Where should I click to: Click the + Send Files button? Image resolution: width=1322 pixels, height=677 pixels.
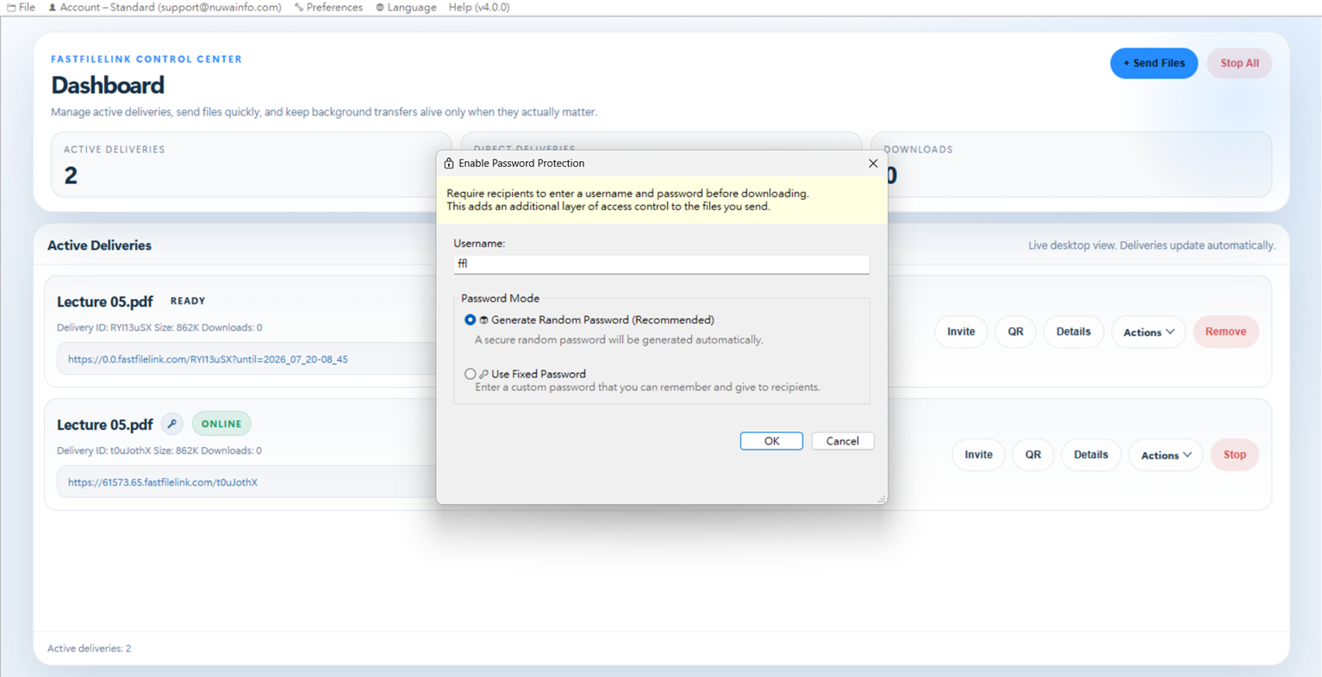click(x=1154, y=63)
